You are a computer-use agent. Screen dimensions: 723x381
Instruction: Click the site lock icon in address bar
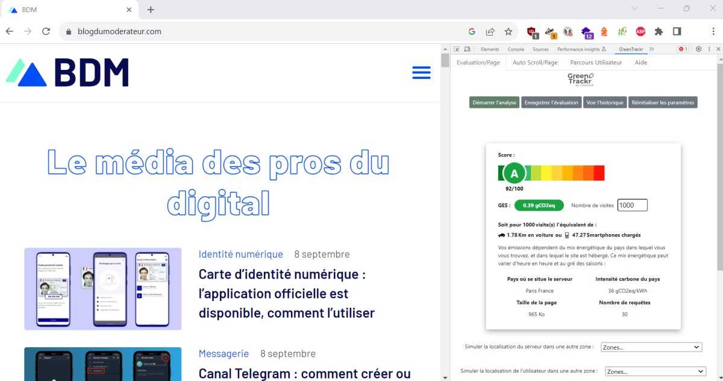(68, 31)
